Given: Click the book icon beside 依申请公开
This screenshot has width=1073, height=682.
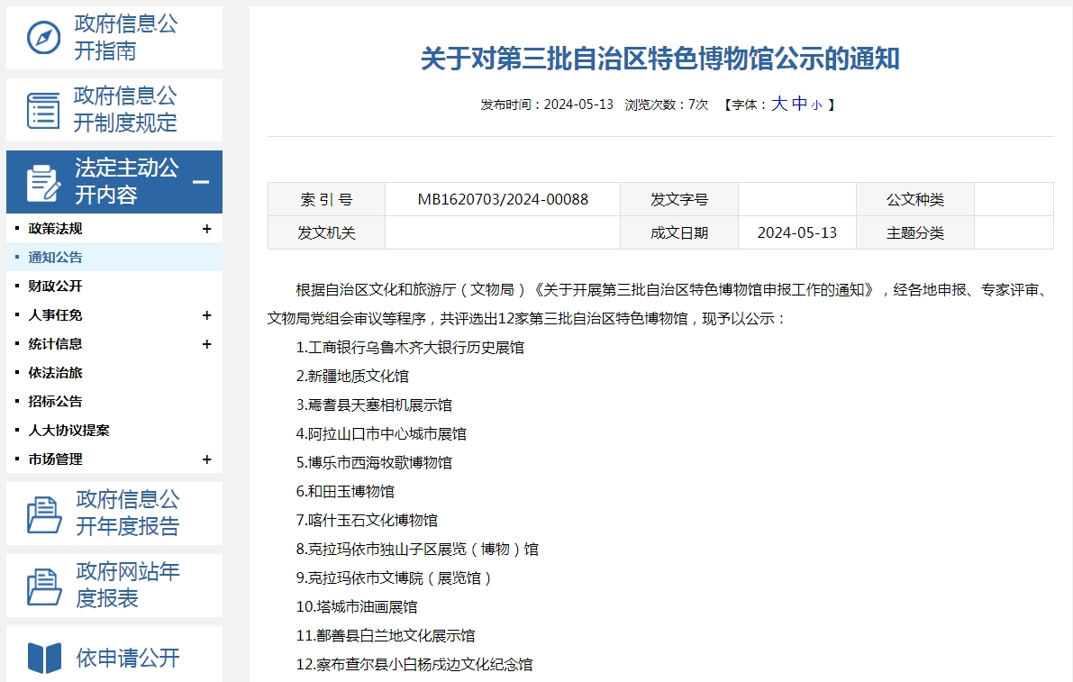Looking at the screenshot, I should [44, 658].
